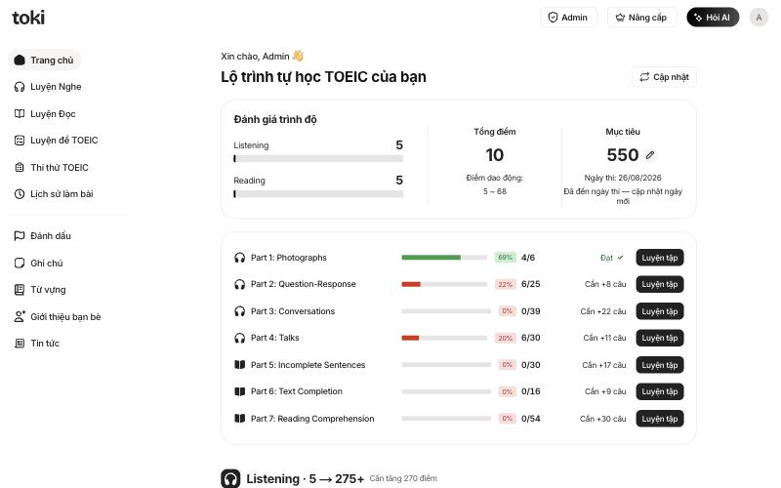
Task: Click the note icon beside Ghi chú
Action: point(20,263)
